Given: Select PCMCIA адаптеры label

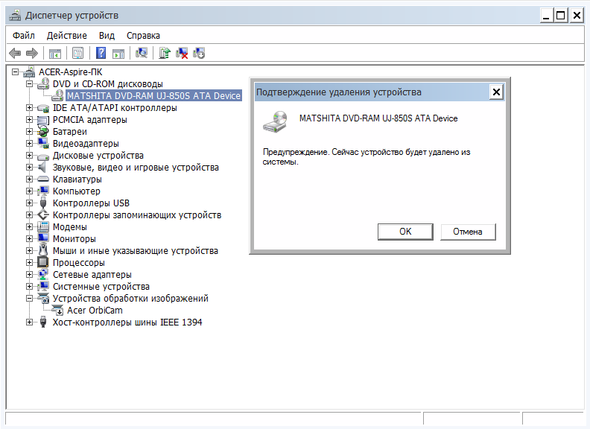Looking at the screenshot, I should click(x=90, y=120).
